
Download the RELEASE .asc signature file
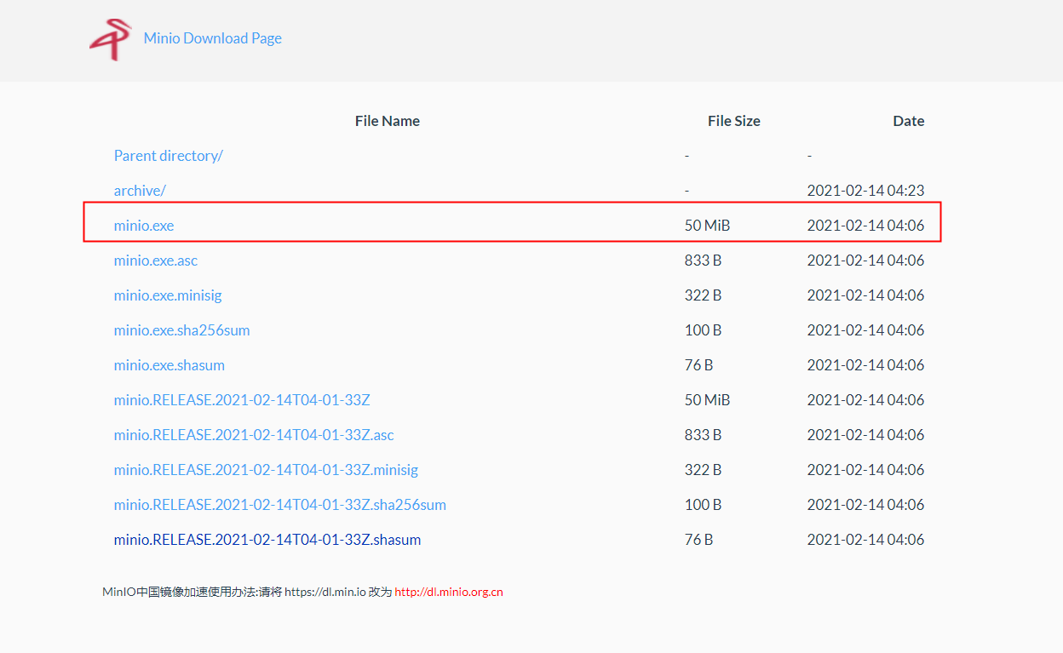click(254, 434)
